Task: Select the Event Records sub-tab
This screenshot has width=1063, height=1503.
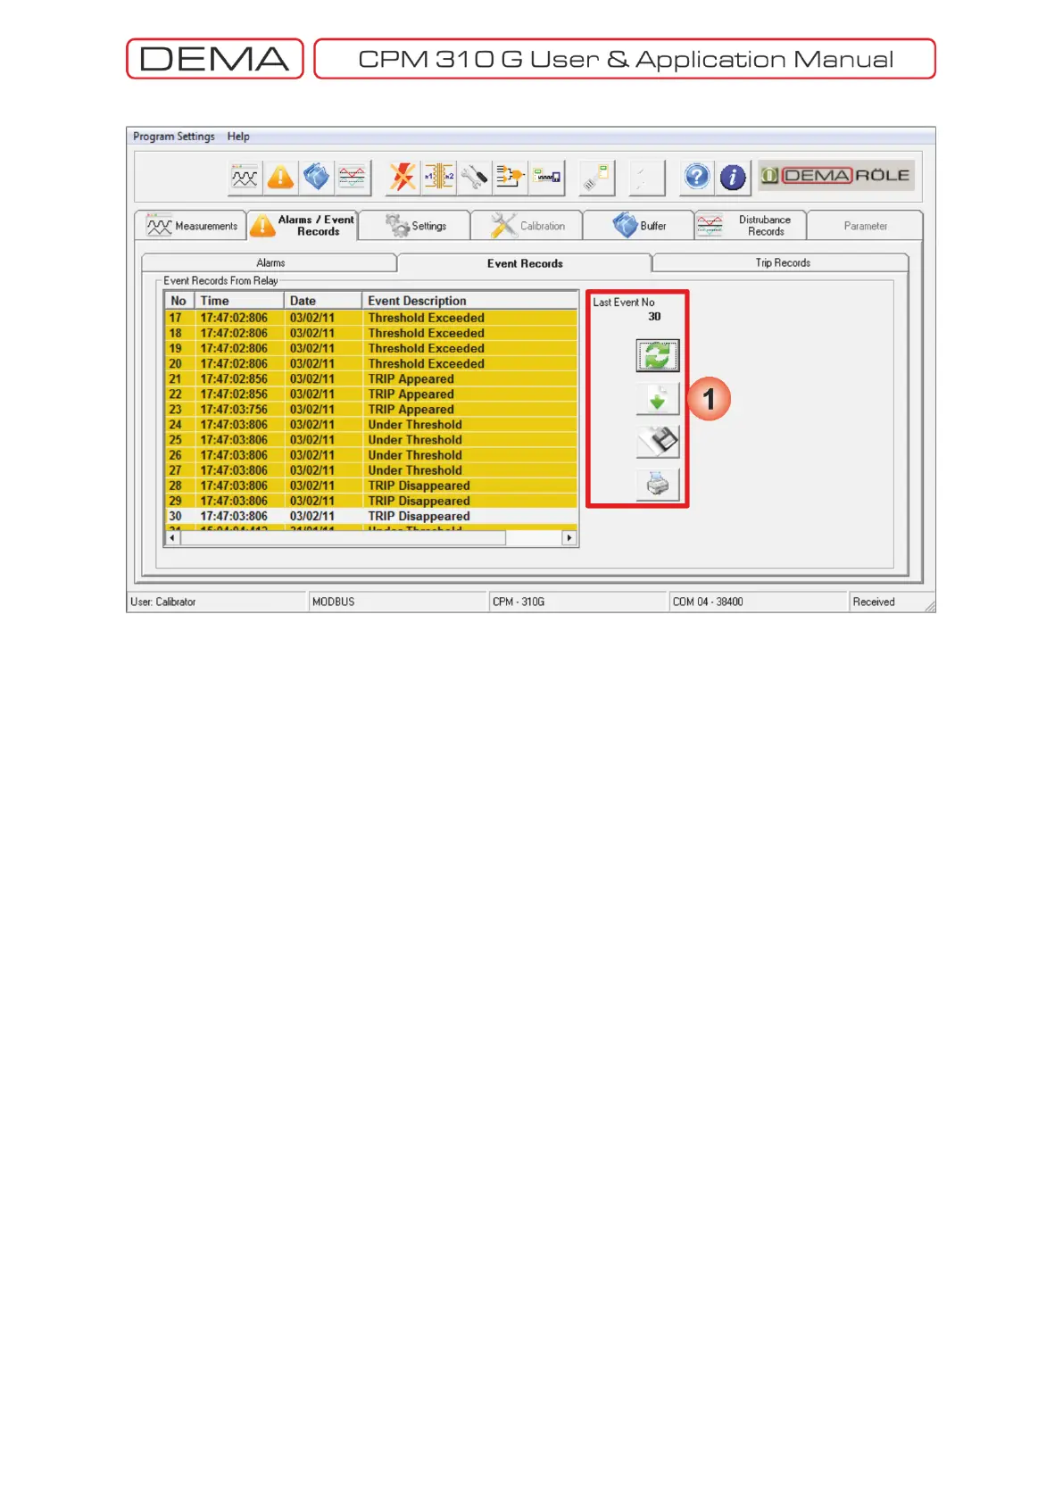Action: tap(525, 263)
